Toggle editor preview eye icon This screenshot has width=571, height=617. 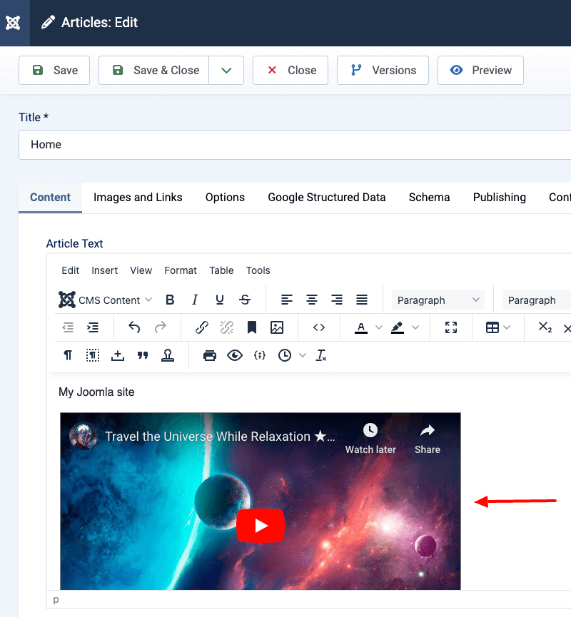coord(235,355)
